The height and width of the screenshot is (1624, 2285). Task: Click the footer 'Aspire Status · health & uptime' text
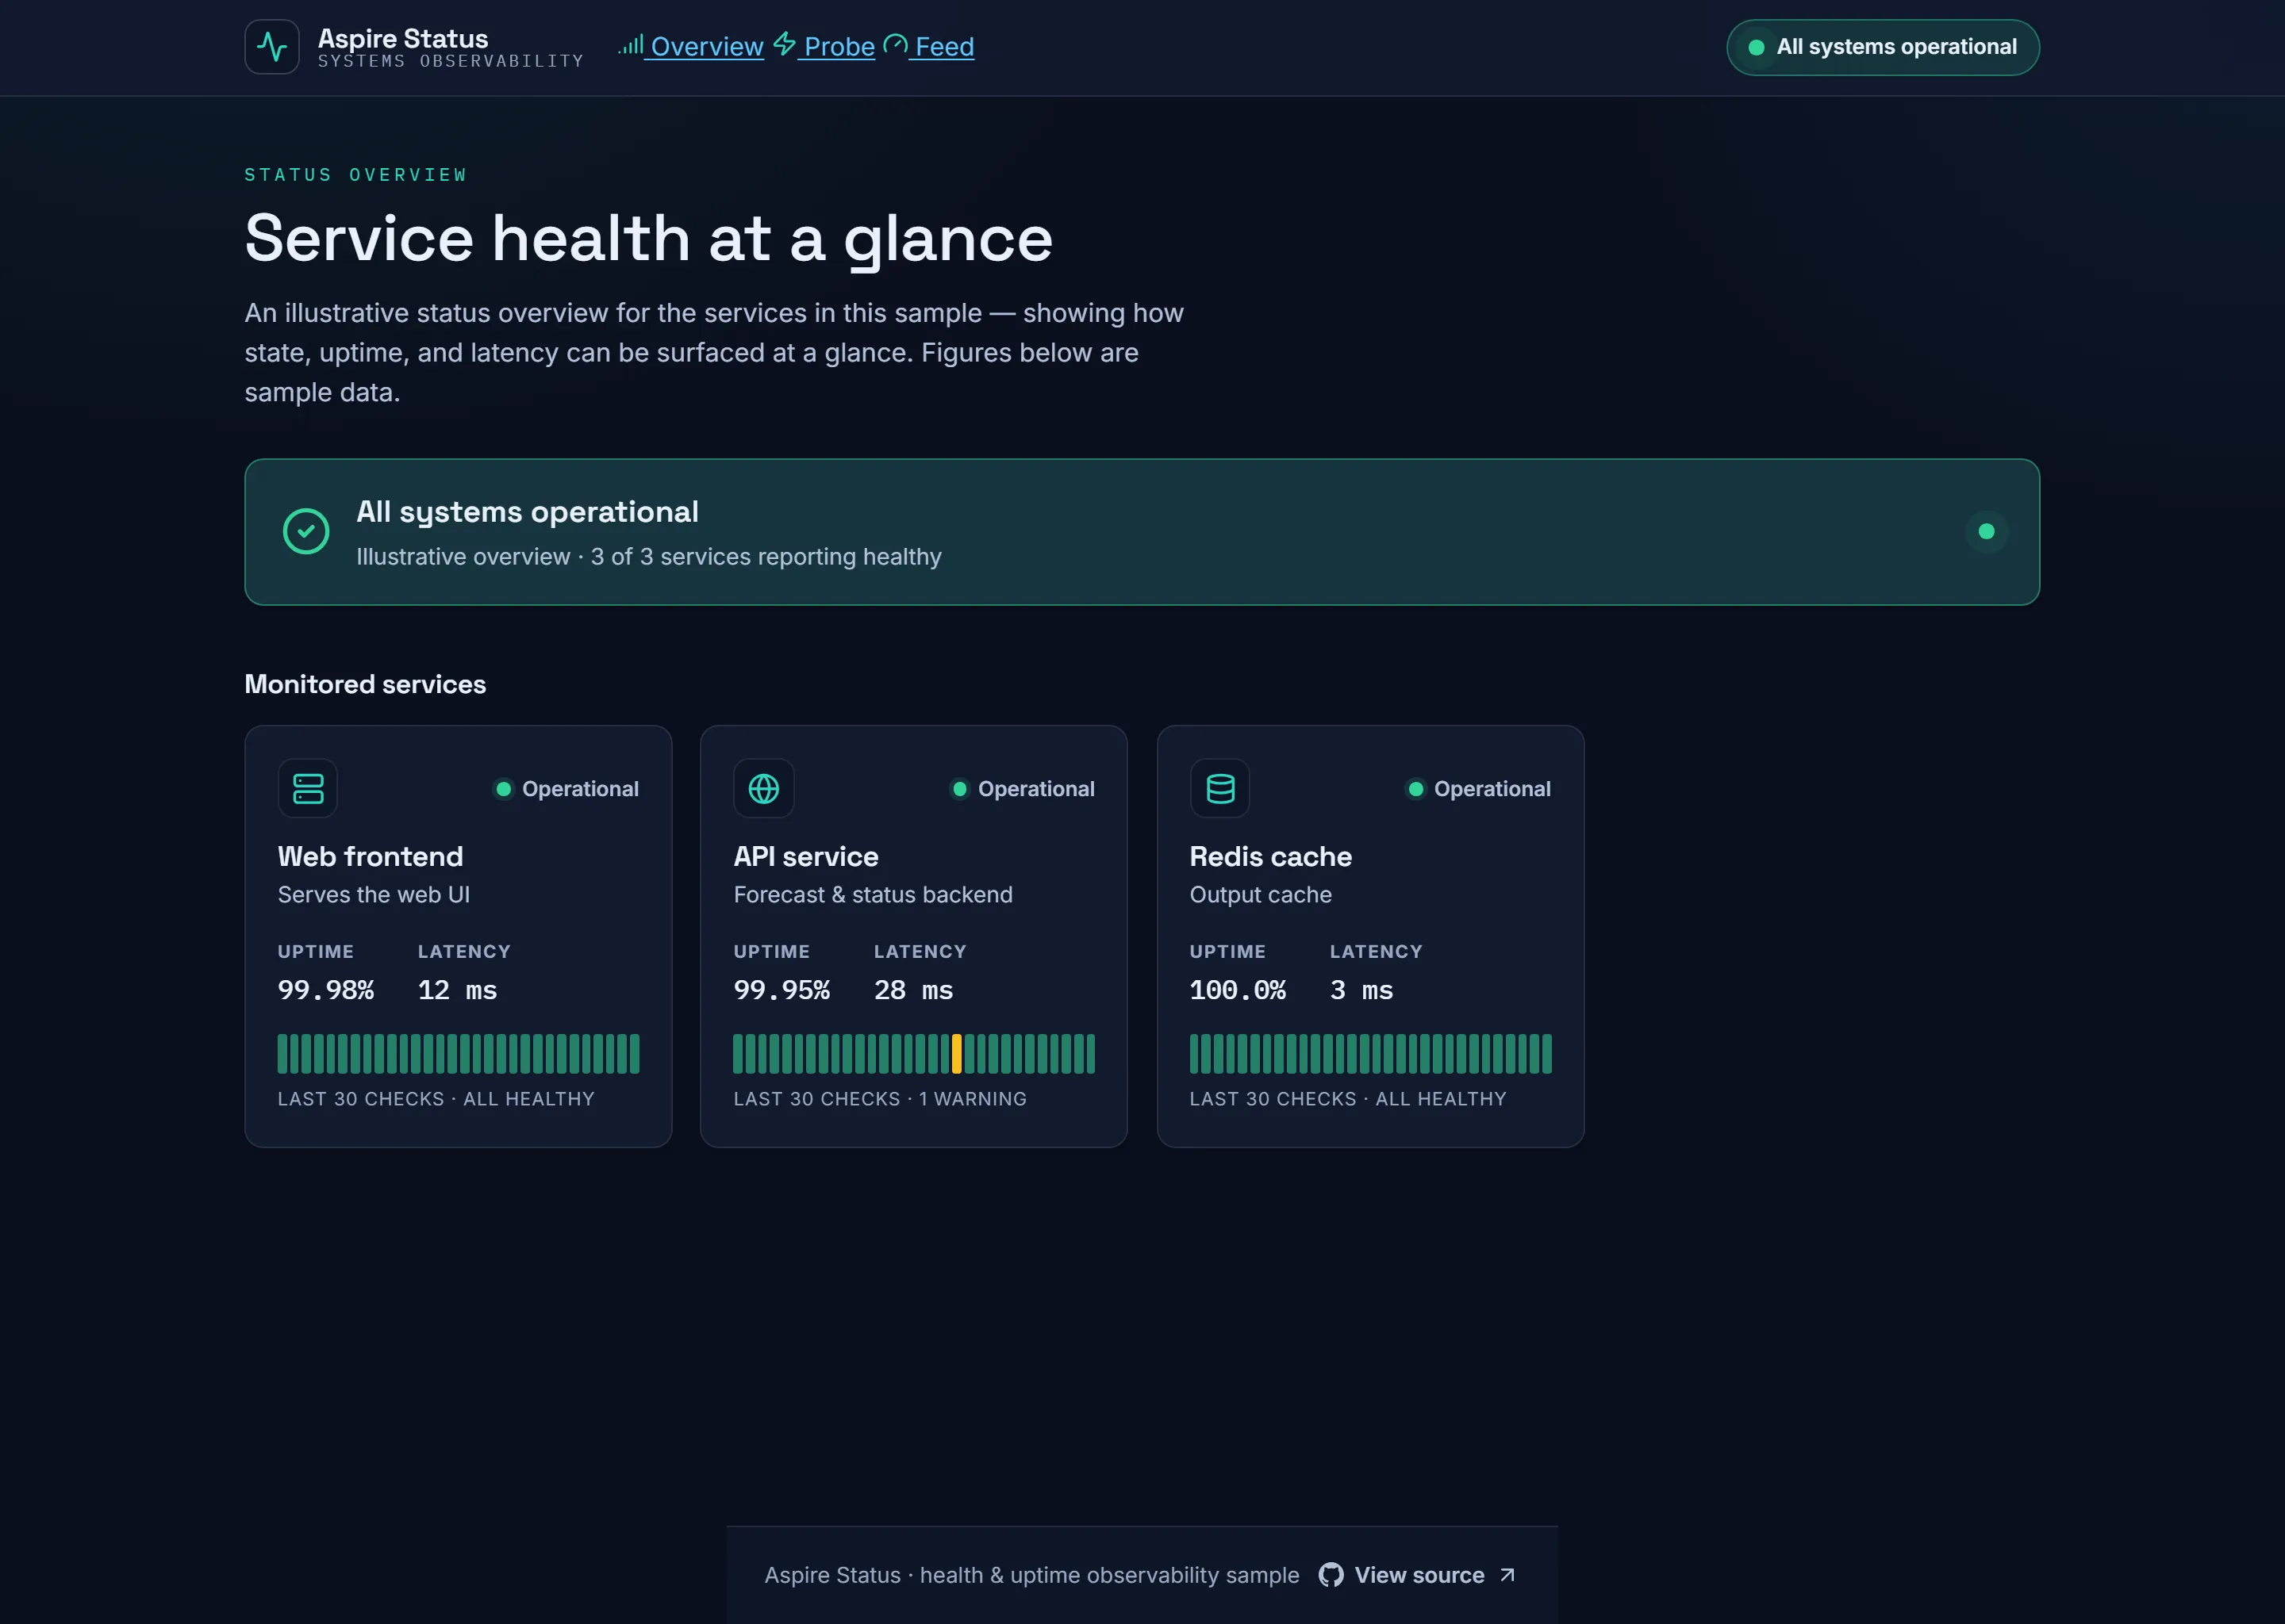pyautogui.click(x=1031, y=1575)
